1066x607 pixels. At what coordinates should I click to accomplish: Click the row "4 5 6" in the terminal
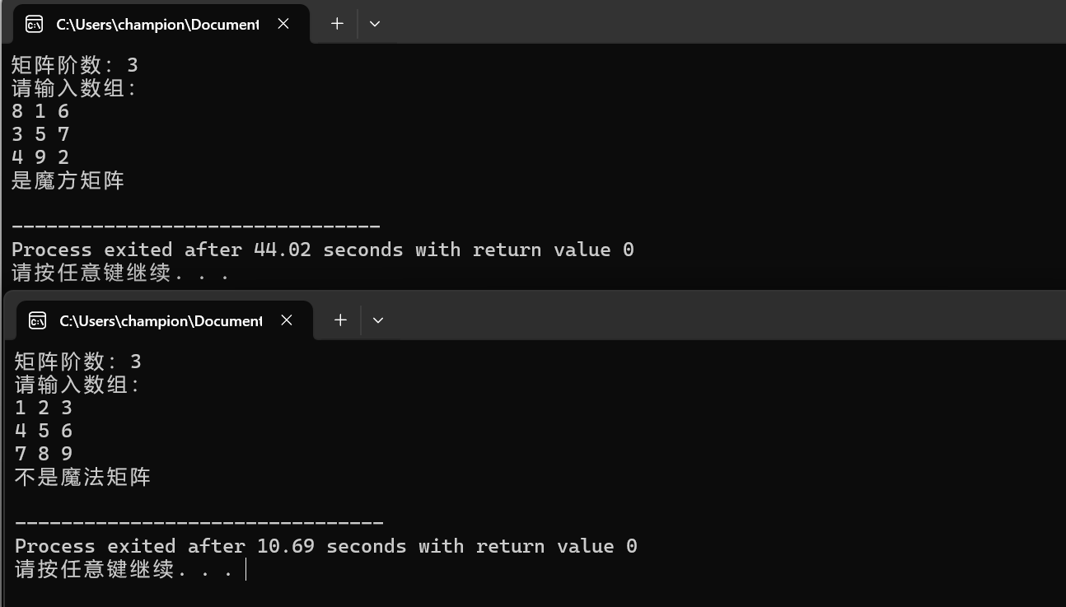tap(44, 431)
